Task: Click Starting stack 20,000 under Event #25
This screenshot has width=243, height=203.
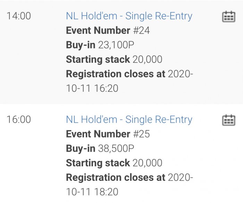Action: (114, 163)
